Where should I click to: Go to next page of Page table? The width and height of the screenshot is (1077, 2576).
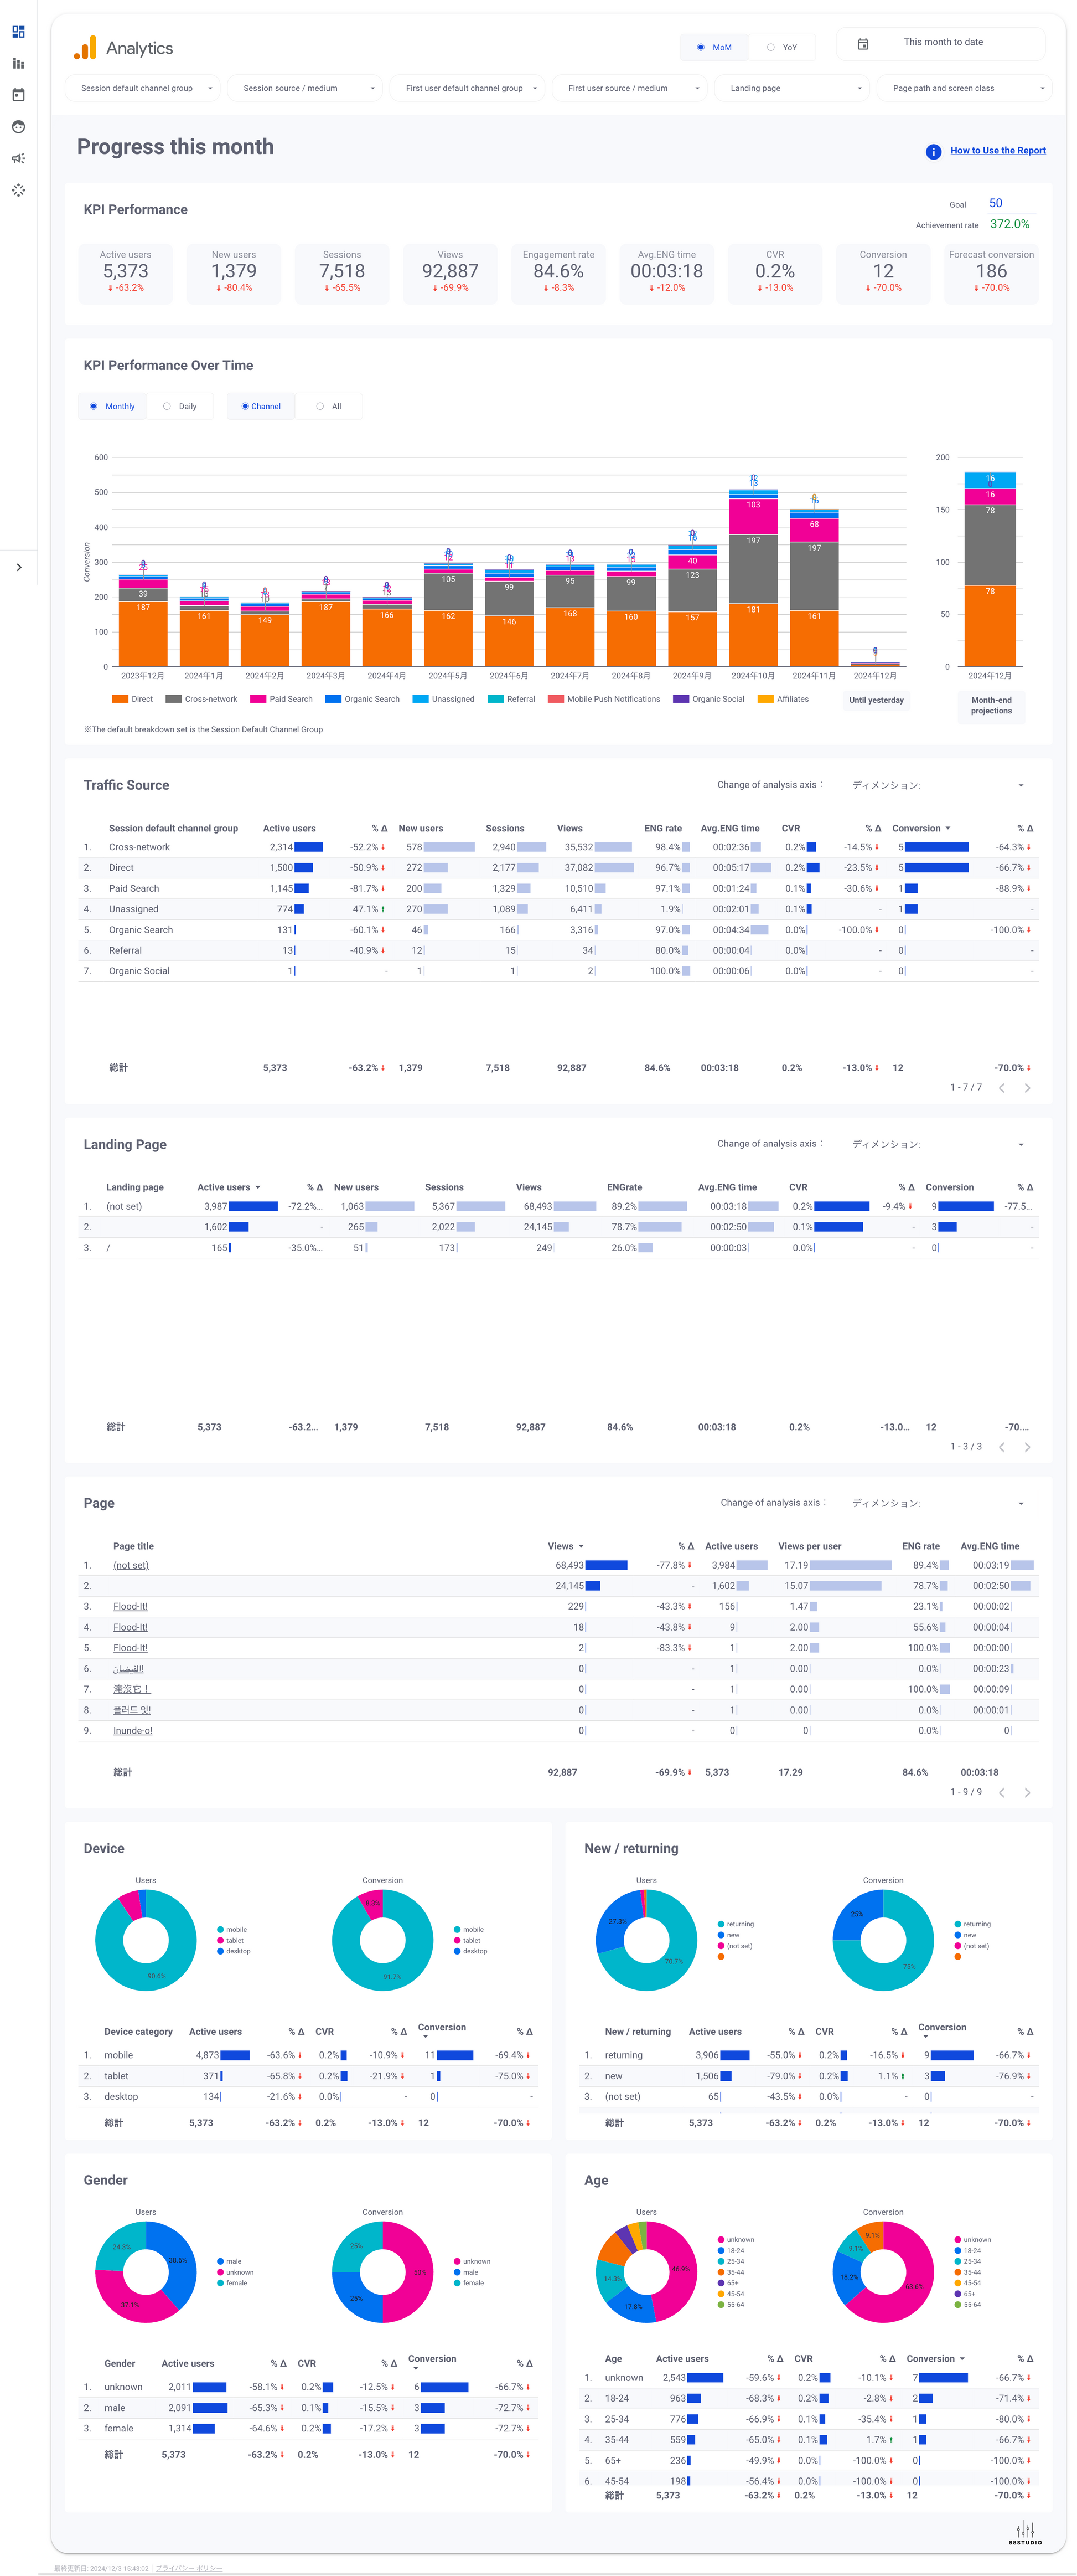1026,1792
